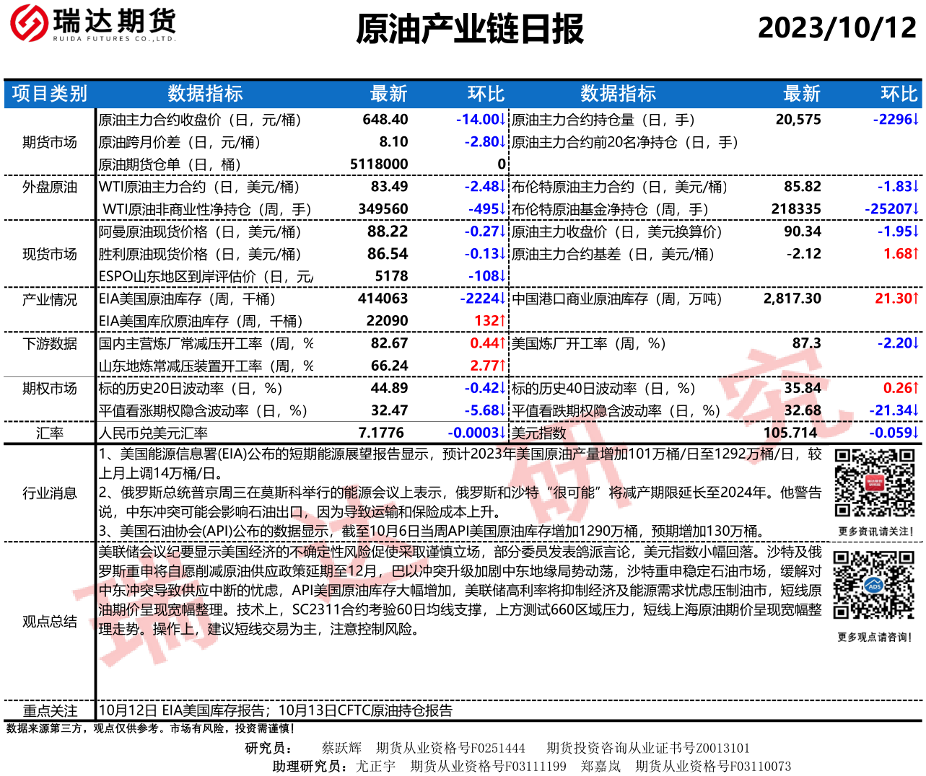
Task: Click the 648.40 closing price value
Action: pos(385,120)
